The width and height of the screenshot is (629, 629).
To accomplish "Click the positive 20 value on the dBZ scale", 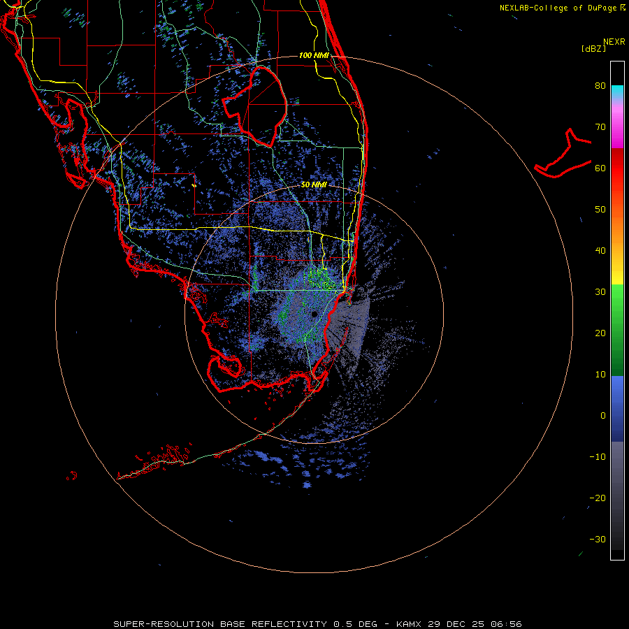I will point(600,333).
